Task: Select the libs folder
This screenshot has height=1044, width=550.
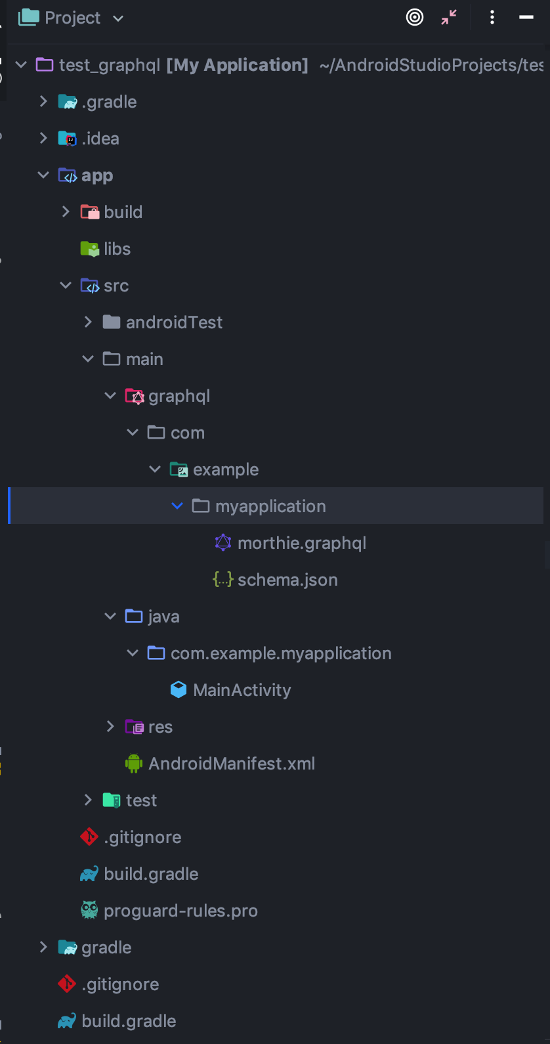Action: pyautogui.click(x=117, y=248)
